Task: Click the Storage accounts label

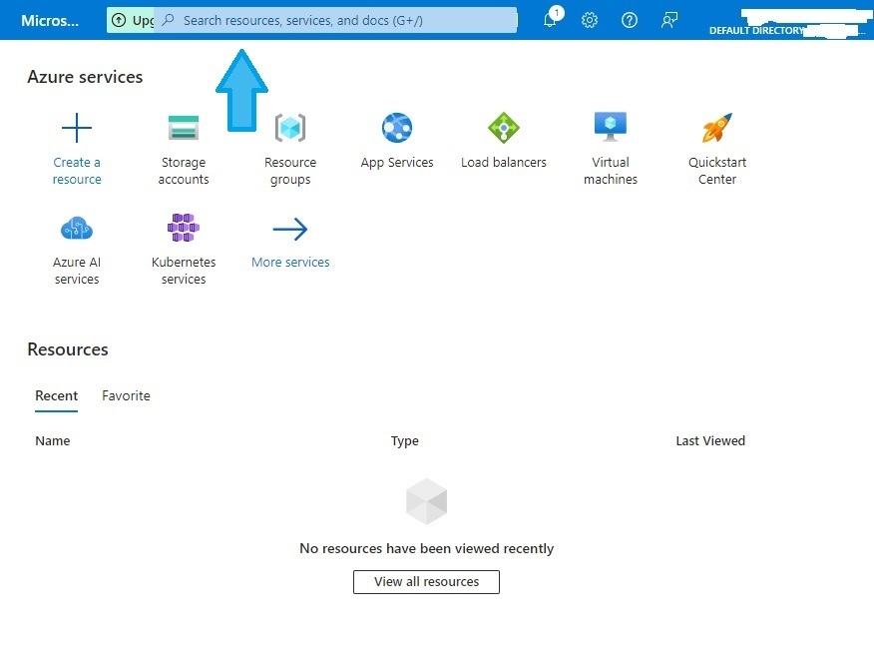Action: point(184,171)
